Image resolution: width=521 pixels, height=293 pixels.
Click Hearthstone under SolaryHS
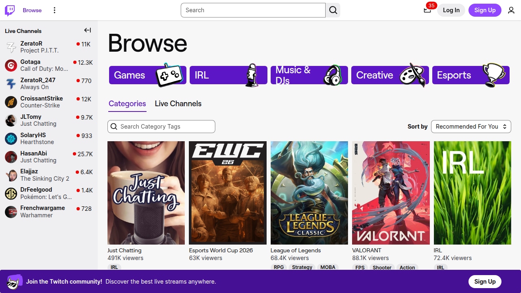click(37, 142)
